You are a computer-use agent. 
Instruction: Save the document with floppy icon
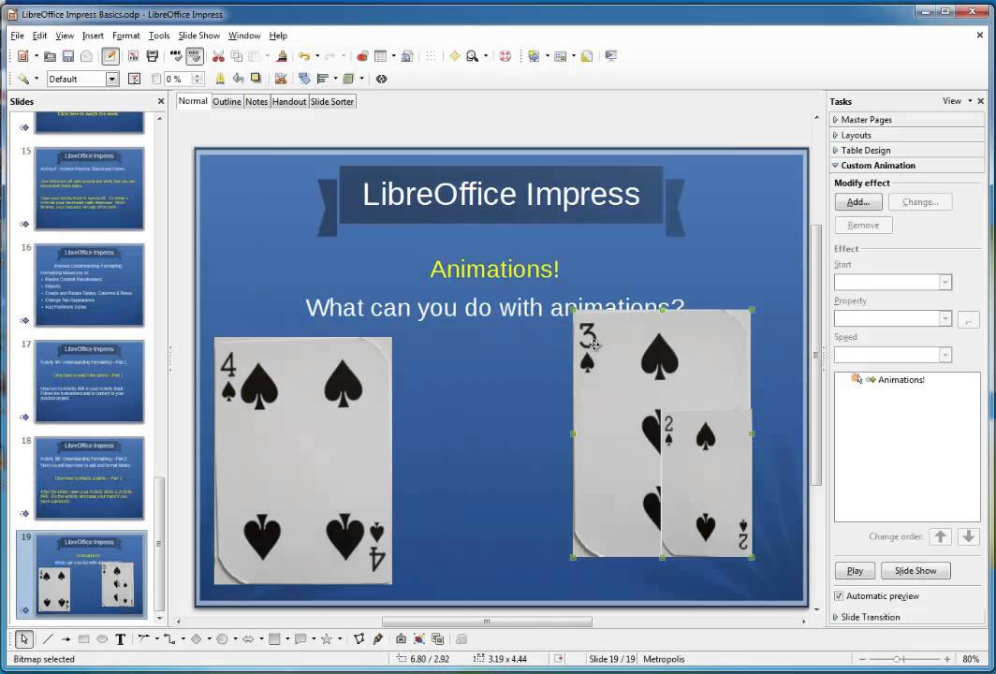tap(68, 56)
